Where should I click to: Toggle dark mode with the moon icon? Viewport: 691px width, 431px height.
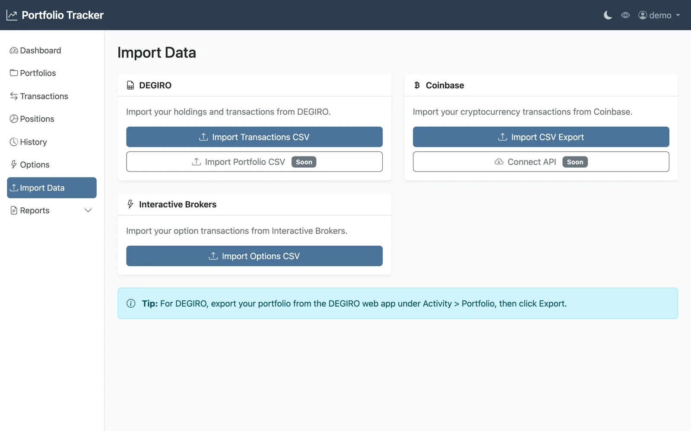[x=608, y=16]
